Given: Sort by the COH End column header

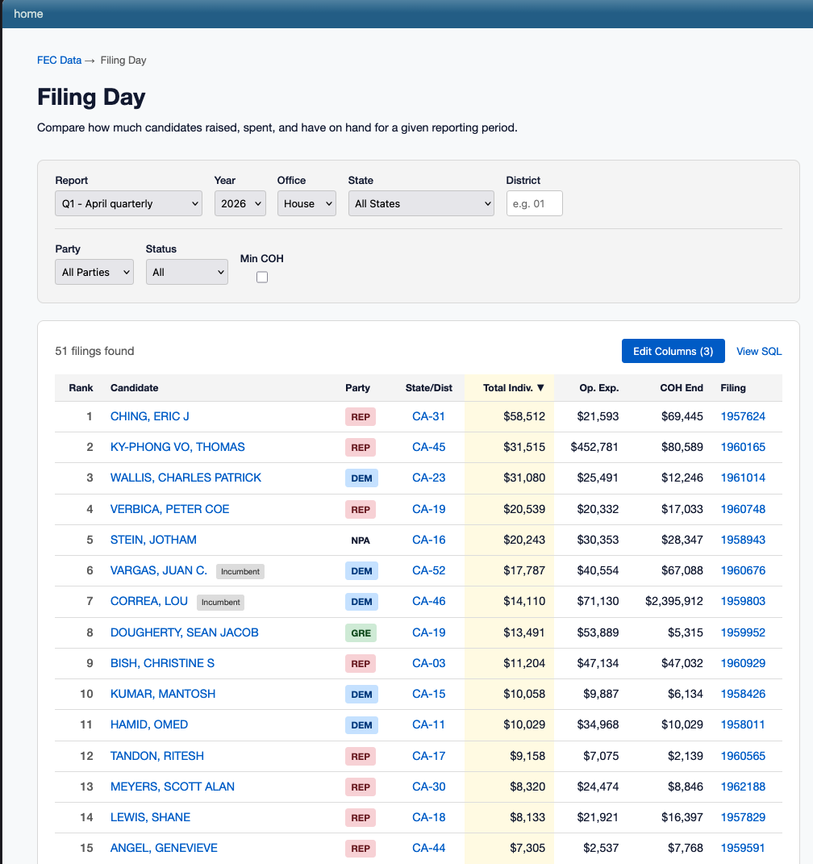Looking at the screenshot, I should (682, 388).
